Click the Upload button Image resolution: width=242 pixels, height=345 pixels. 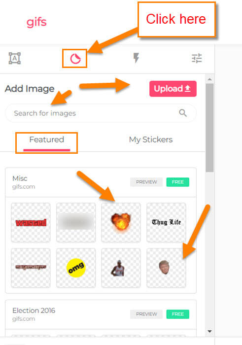tap(173, 89)
